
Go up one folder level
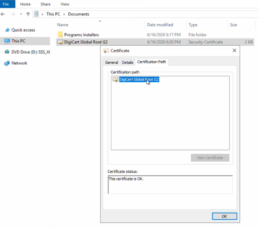28,14
